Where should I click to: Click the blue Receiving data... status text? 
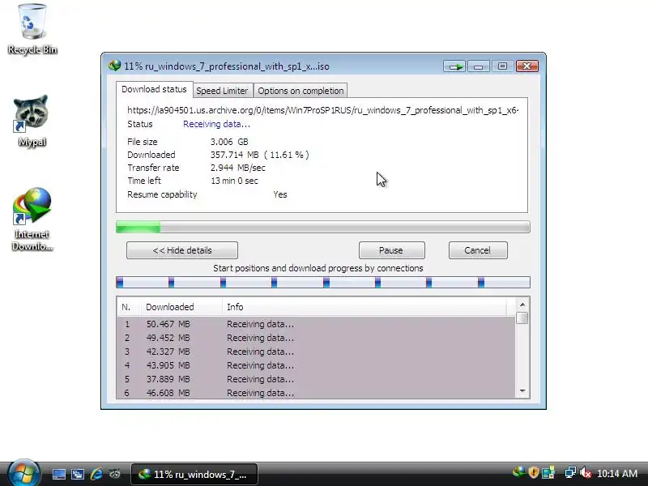pyautogui.click(x=216, y=124)
